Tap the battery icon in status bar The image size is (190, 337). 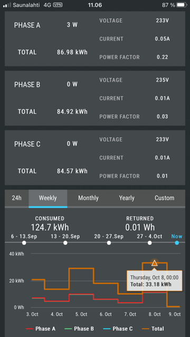pyautogui.click(x=182, y=5)
